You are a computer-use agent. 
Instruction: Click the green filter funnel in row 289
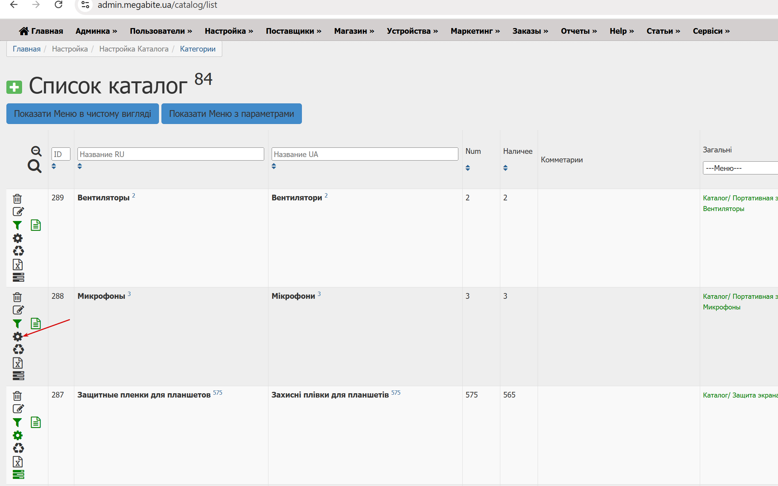(17, 225)
